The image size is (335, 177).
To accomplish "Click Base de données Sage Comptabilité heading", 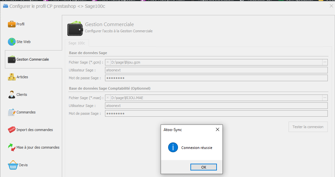I will click(x=110, y=88).
